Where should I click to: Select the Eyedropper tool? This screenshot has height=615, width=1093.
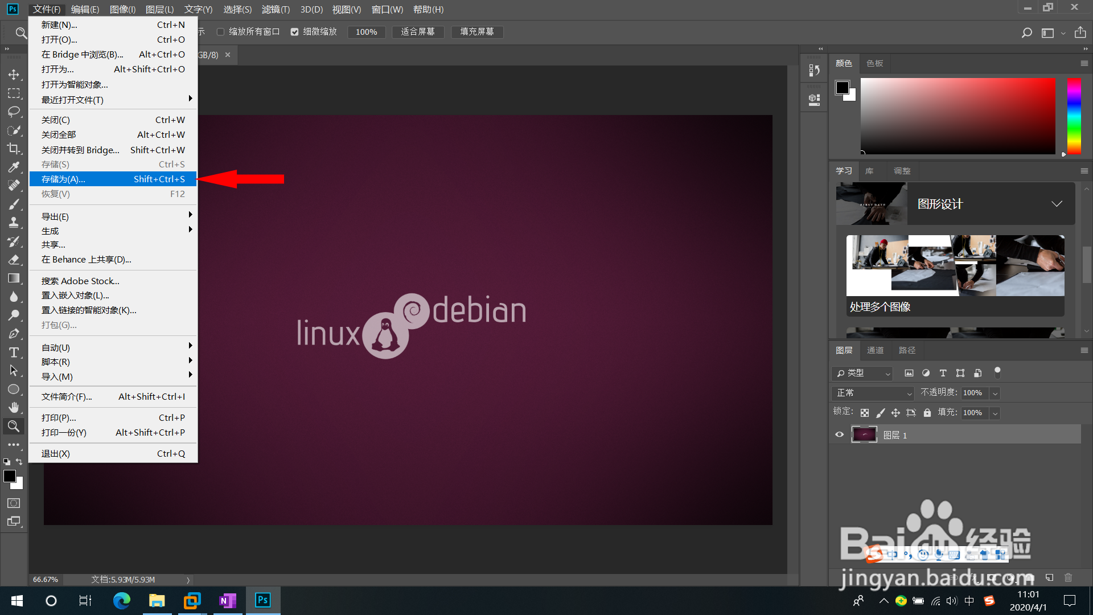point(14,167)
